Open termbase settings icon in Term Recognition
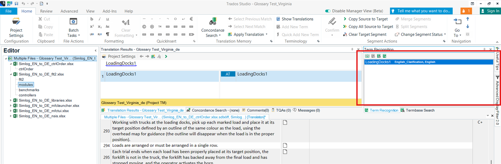 [379, 56]
